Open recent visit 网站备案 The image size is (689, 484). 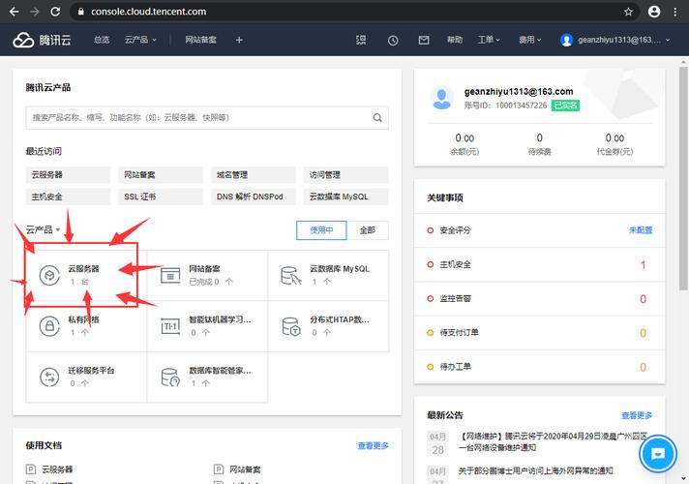point(161,175)
